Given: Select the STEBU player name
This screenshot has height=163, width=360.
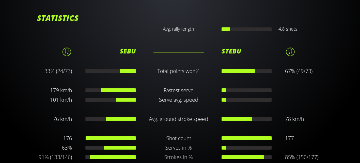Looking at the screenshot, I should [x=231, y=51].
